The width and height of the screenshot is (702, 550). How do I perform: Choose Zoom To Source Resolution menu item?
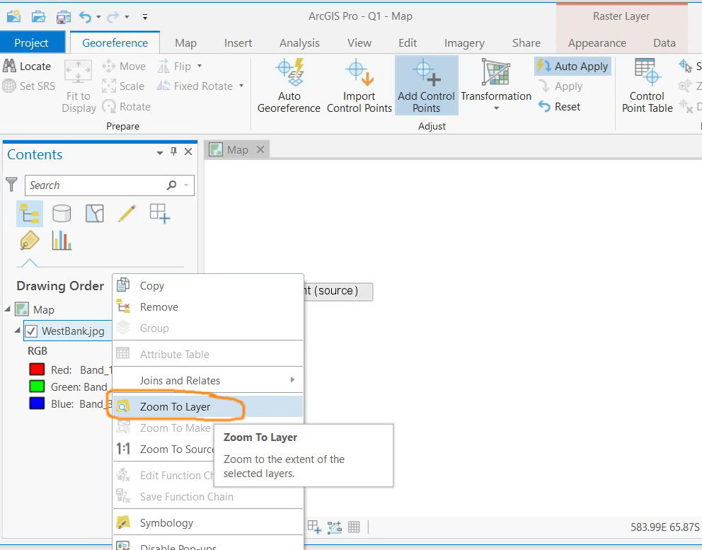click(x=164, y=449)
